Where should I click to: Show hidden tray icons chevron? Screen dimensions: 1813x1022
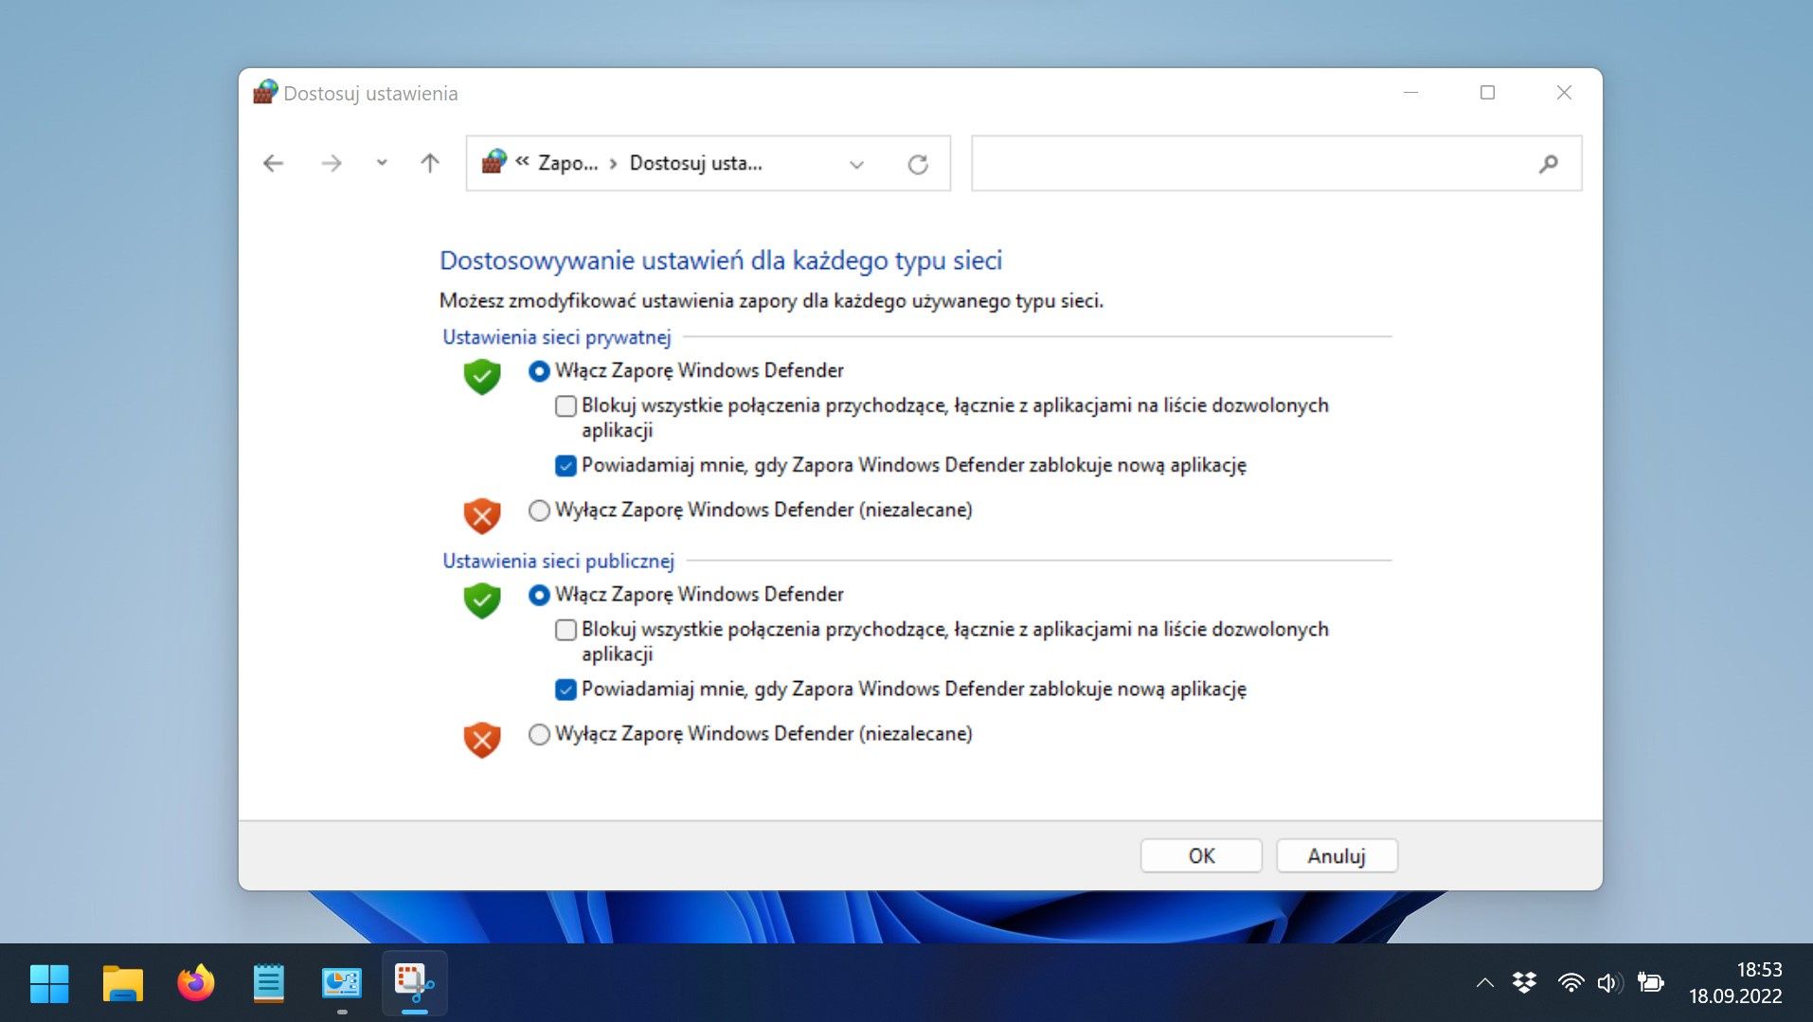click(x=1484, y=983)
